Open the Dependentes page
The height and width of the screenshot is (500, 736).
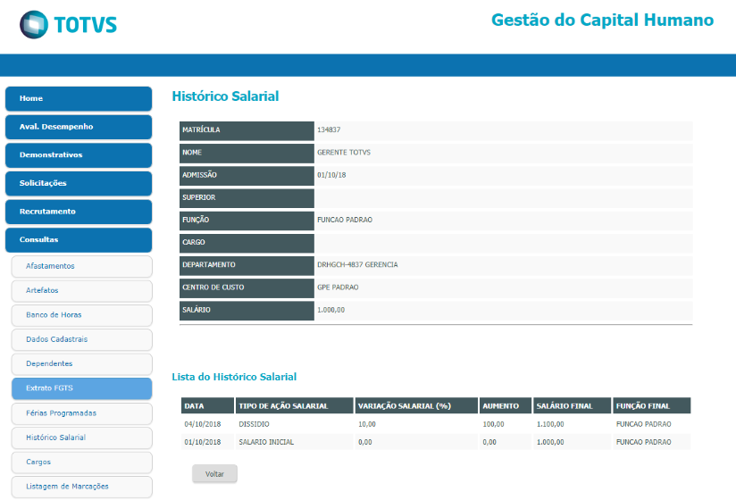81,363
